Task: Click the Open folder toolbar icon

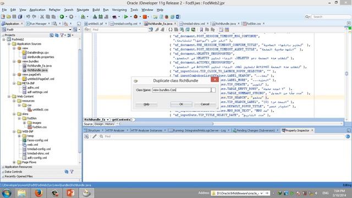Action: pos(9,17)
